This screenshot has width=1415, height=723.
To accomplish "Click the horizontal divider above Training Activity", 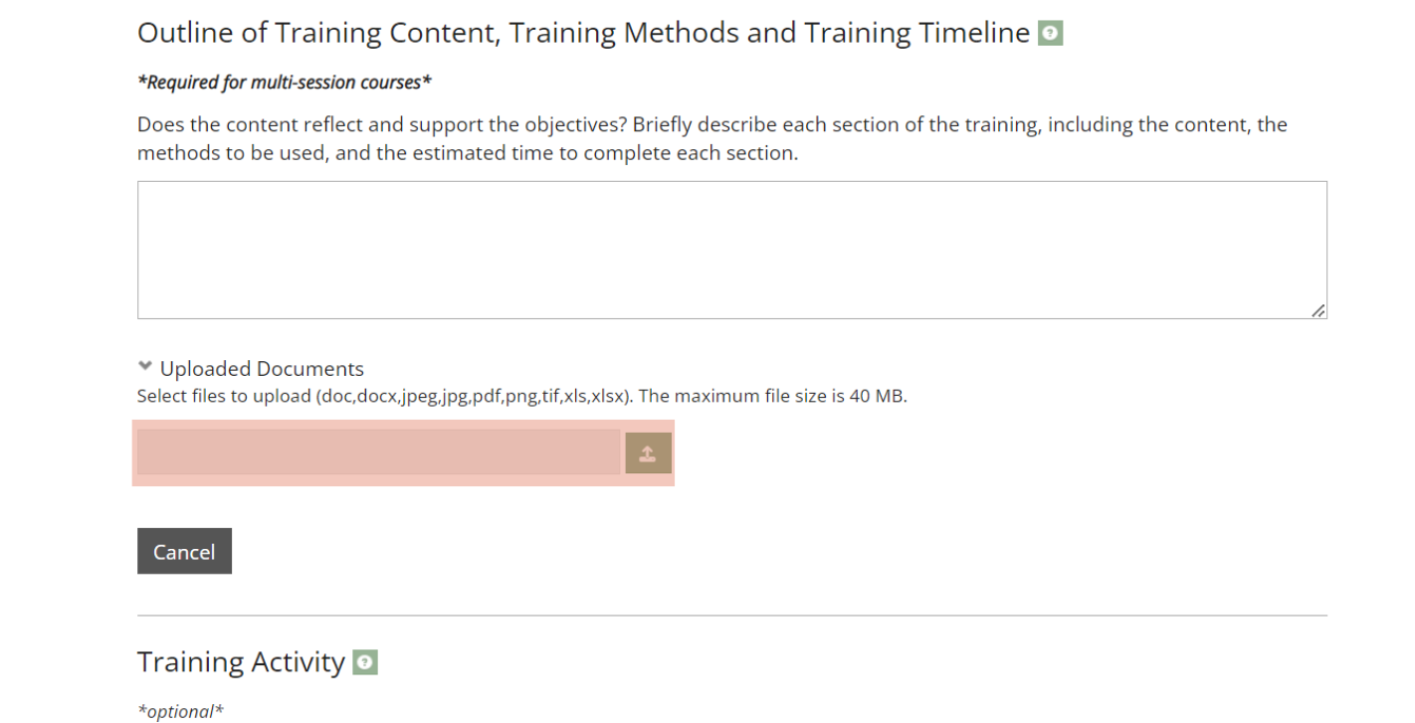I will click(731, 616).
